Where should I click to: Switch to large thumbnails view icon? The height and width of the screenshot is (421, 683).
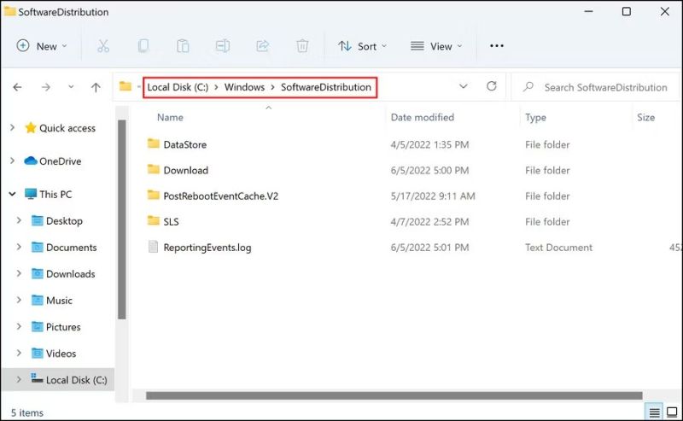pos(671,412)
